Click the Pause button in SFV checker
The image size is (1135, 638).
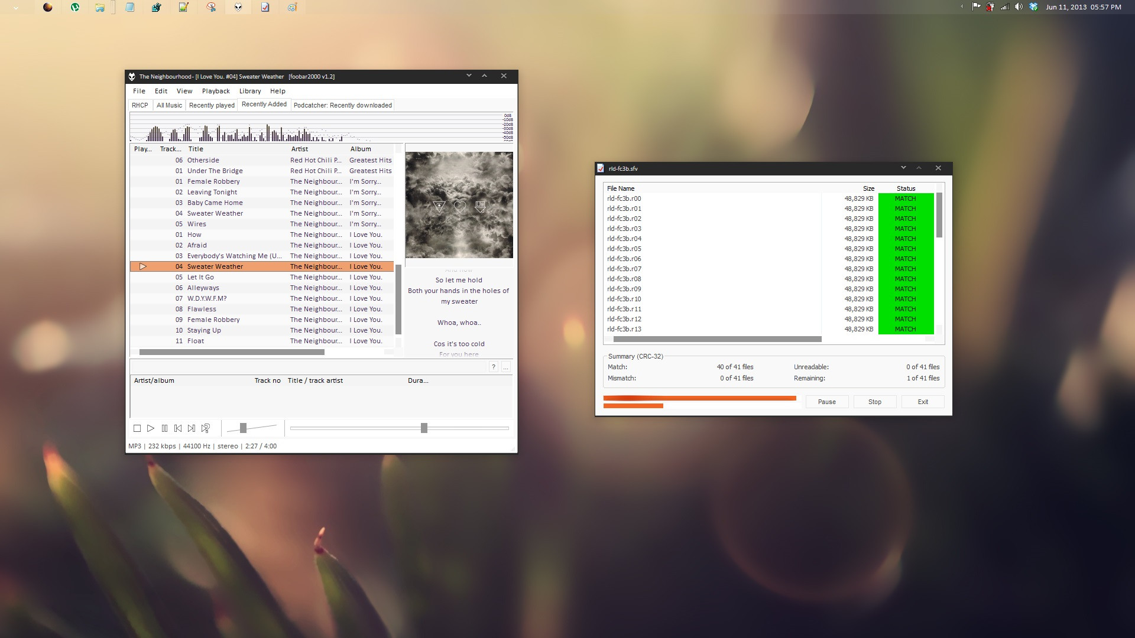point(826,402)
